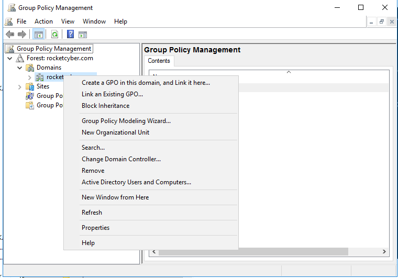The height and width of the screenshot is (278, 398).
Task: Click the scroll right arrow in Contents pane
Action: [384, 252]
